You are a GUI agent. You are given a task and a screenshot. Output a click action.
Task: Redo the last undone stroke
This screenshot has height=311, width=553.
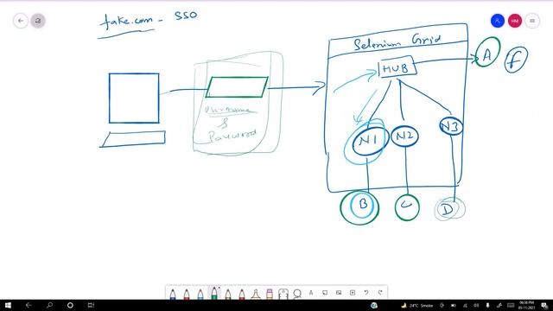380,293
